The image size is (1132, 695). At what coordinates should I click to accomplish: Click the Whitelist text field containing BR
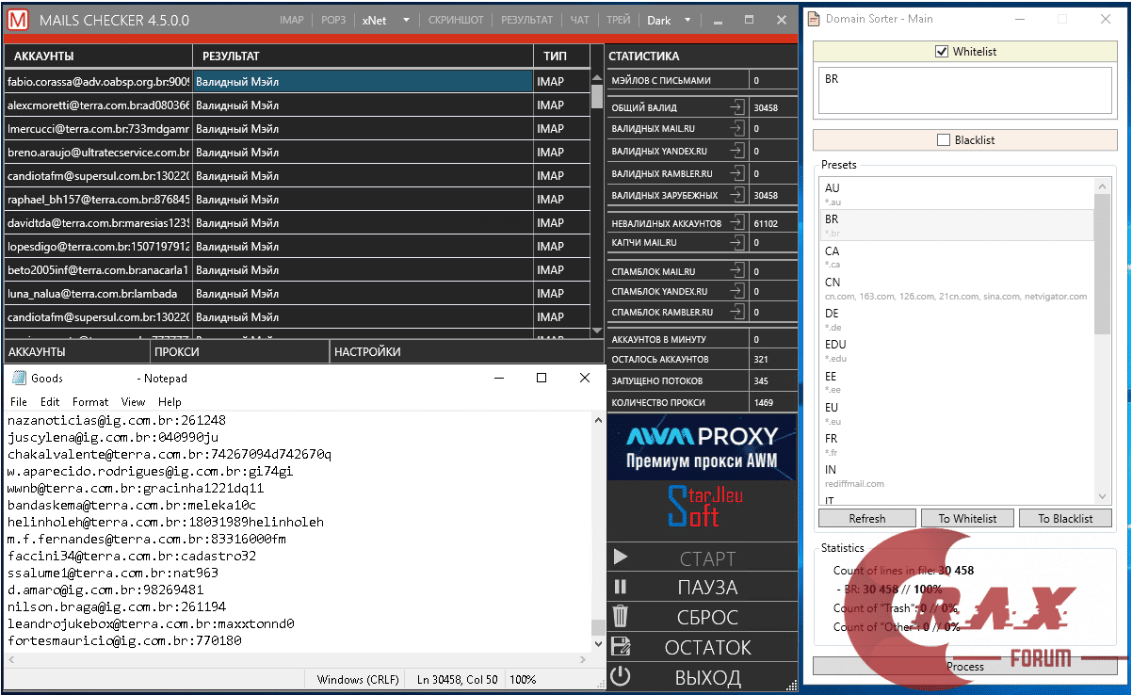point(964,91)
